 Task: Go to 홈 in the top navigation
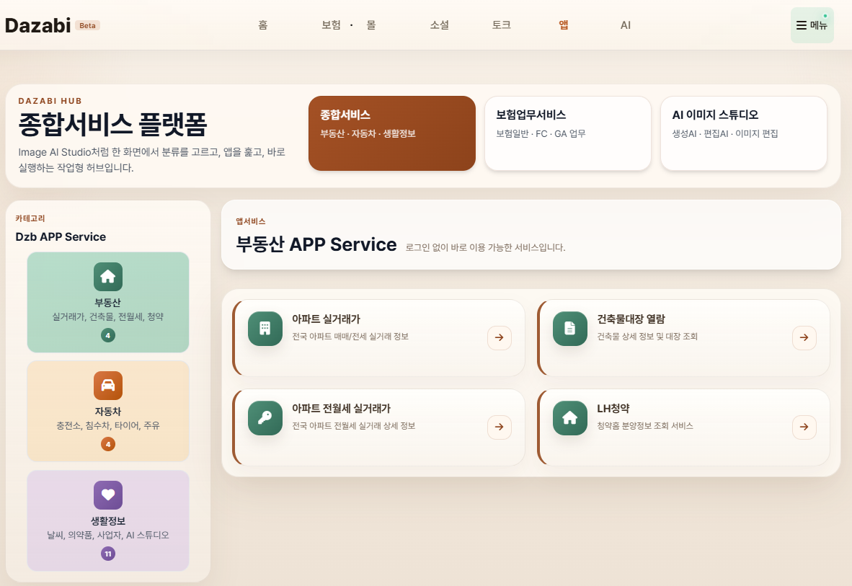[263, 25]
